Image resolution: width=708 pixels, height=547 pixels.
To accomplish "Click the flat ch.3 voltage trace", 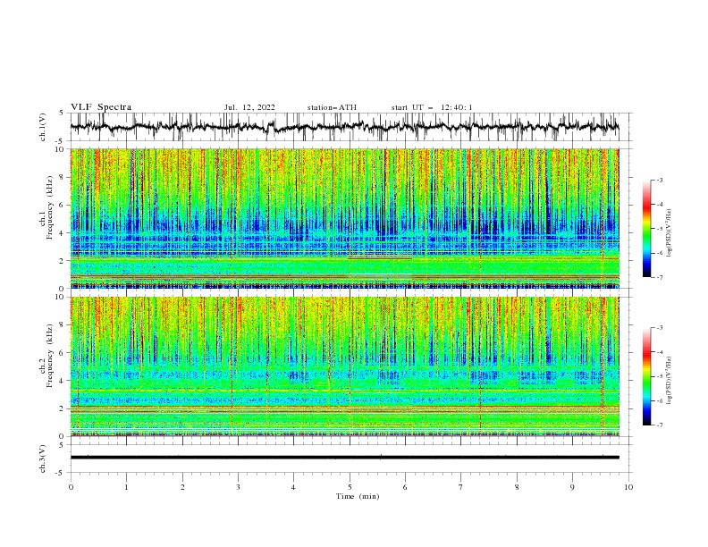I will (x=345, y=458).
